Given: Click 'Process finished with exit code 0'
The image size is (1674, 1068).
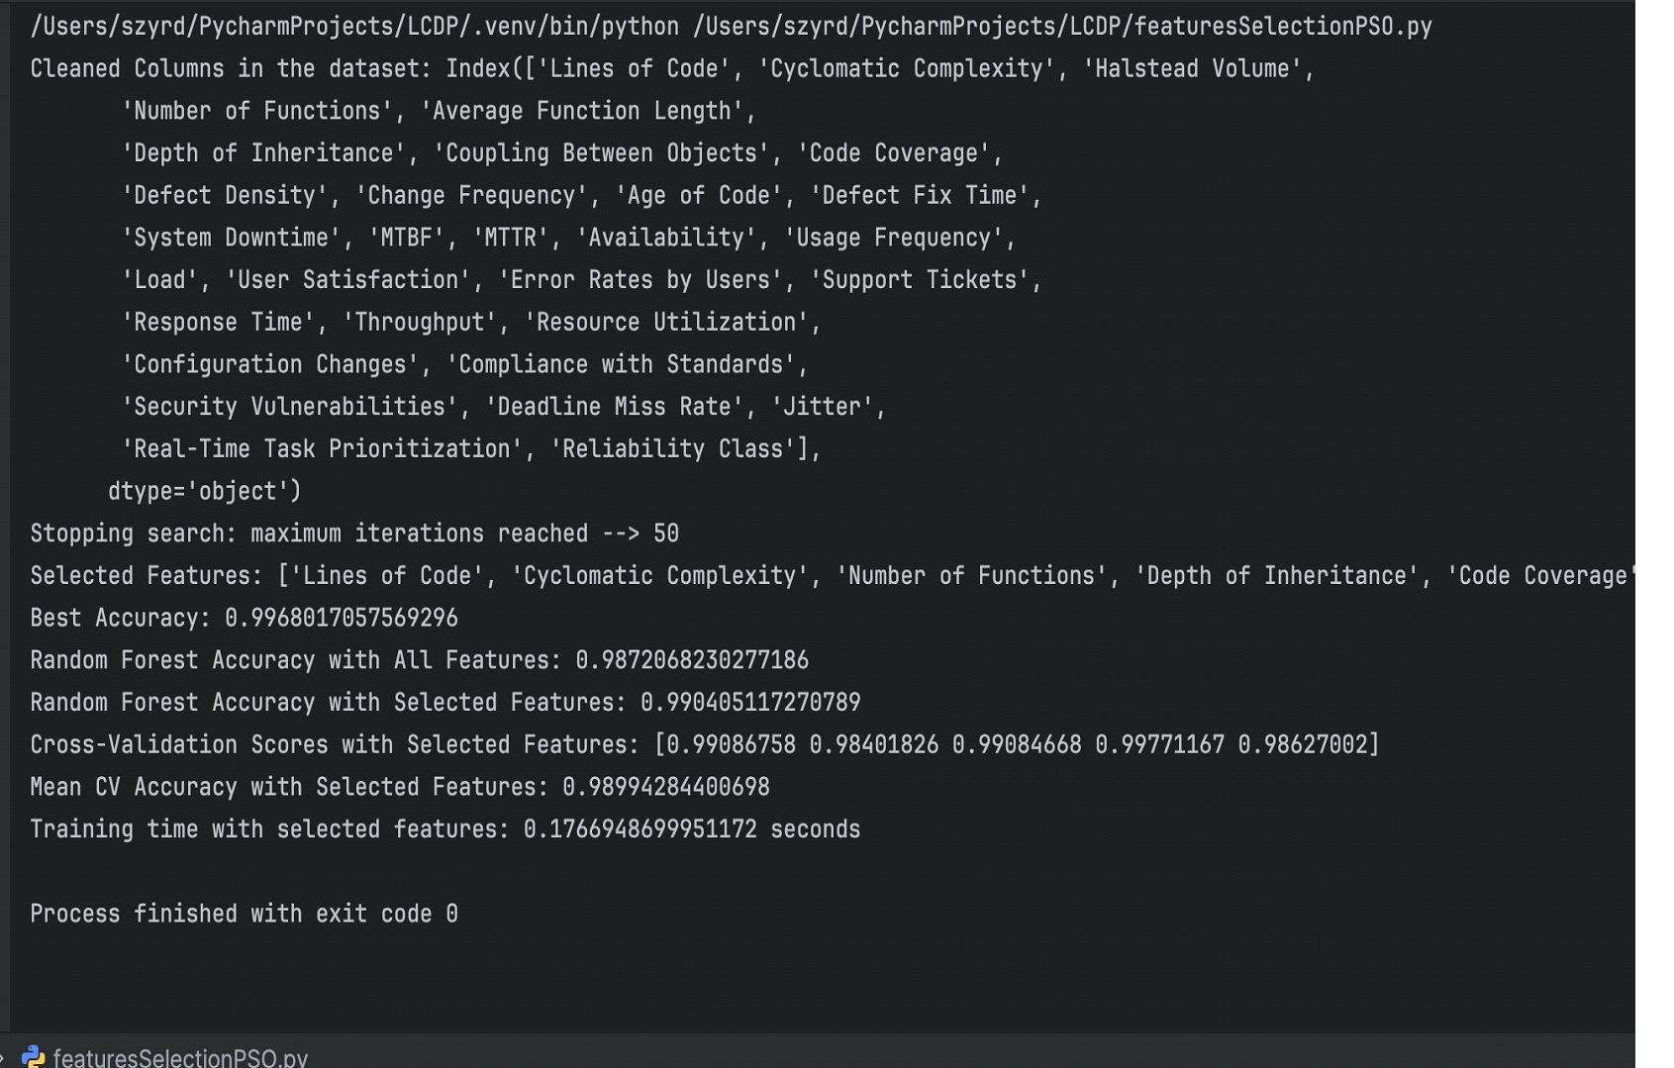Looking at the screenshot, I should point(244,914).
